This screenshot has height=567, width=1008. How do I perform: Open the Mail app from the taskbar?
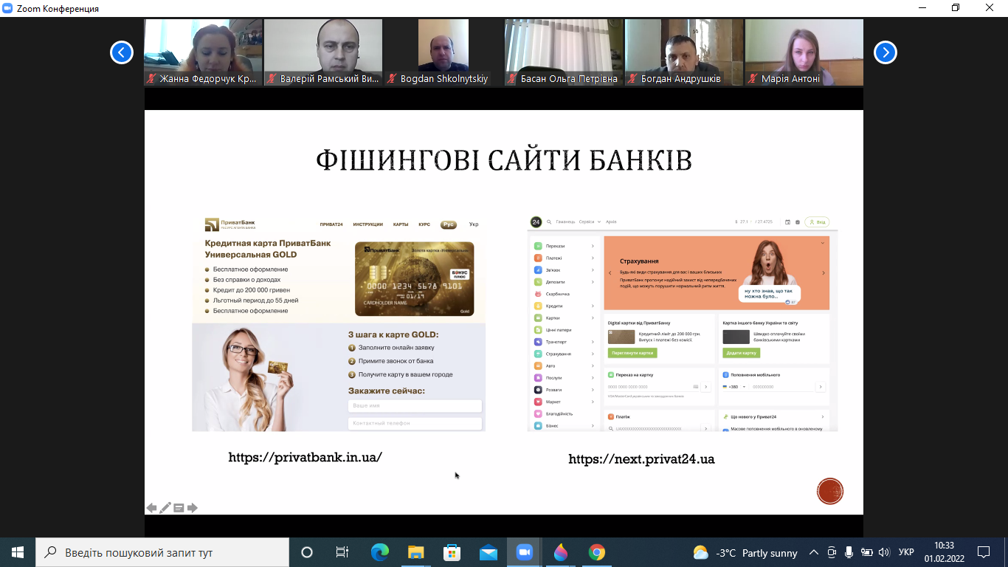tap(488, 552)
